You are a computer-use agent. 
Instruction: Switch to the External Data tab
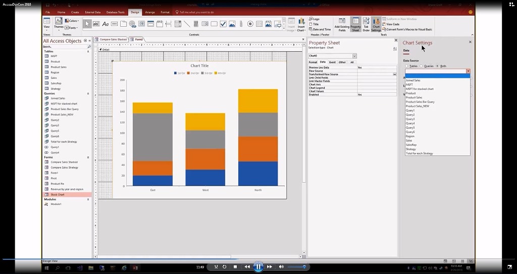click(x=93, y=12)
